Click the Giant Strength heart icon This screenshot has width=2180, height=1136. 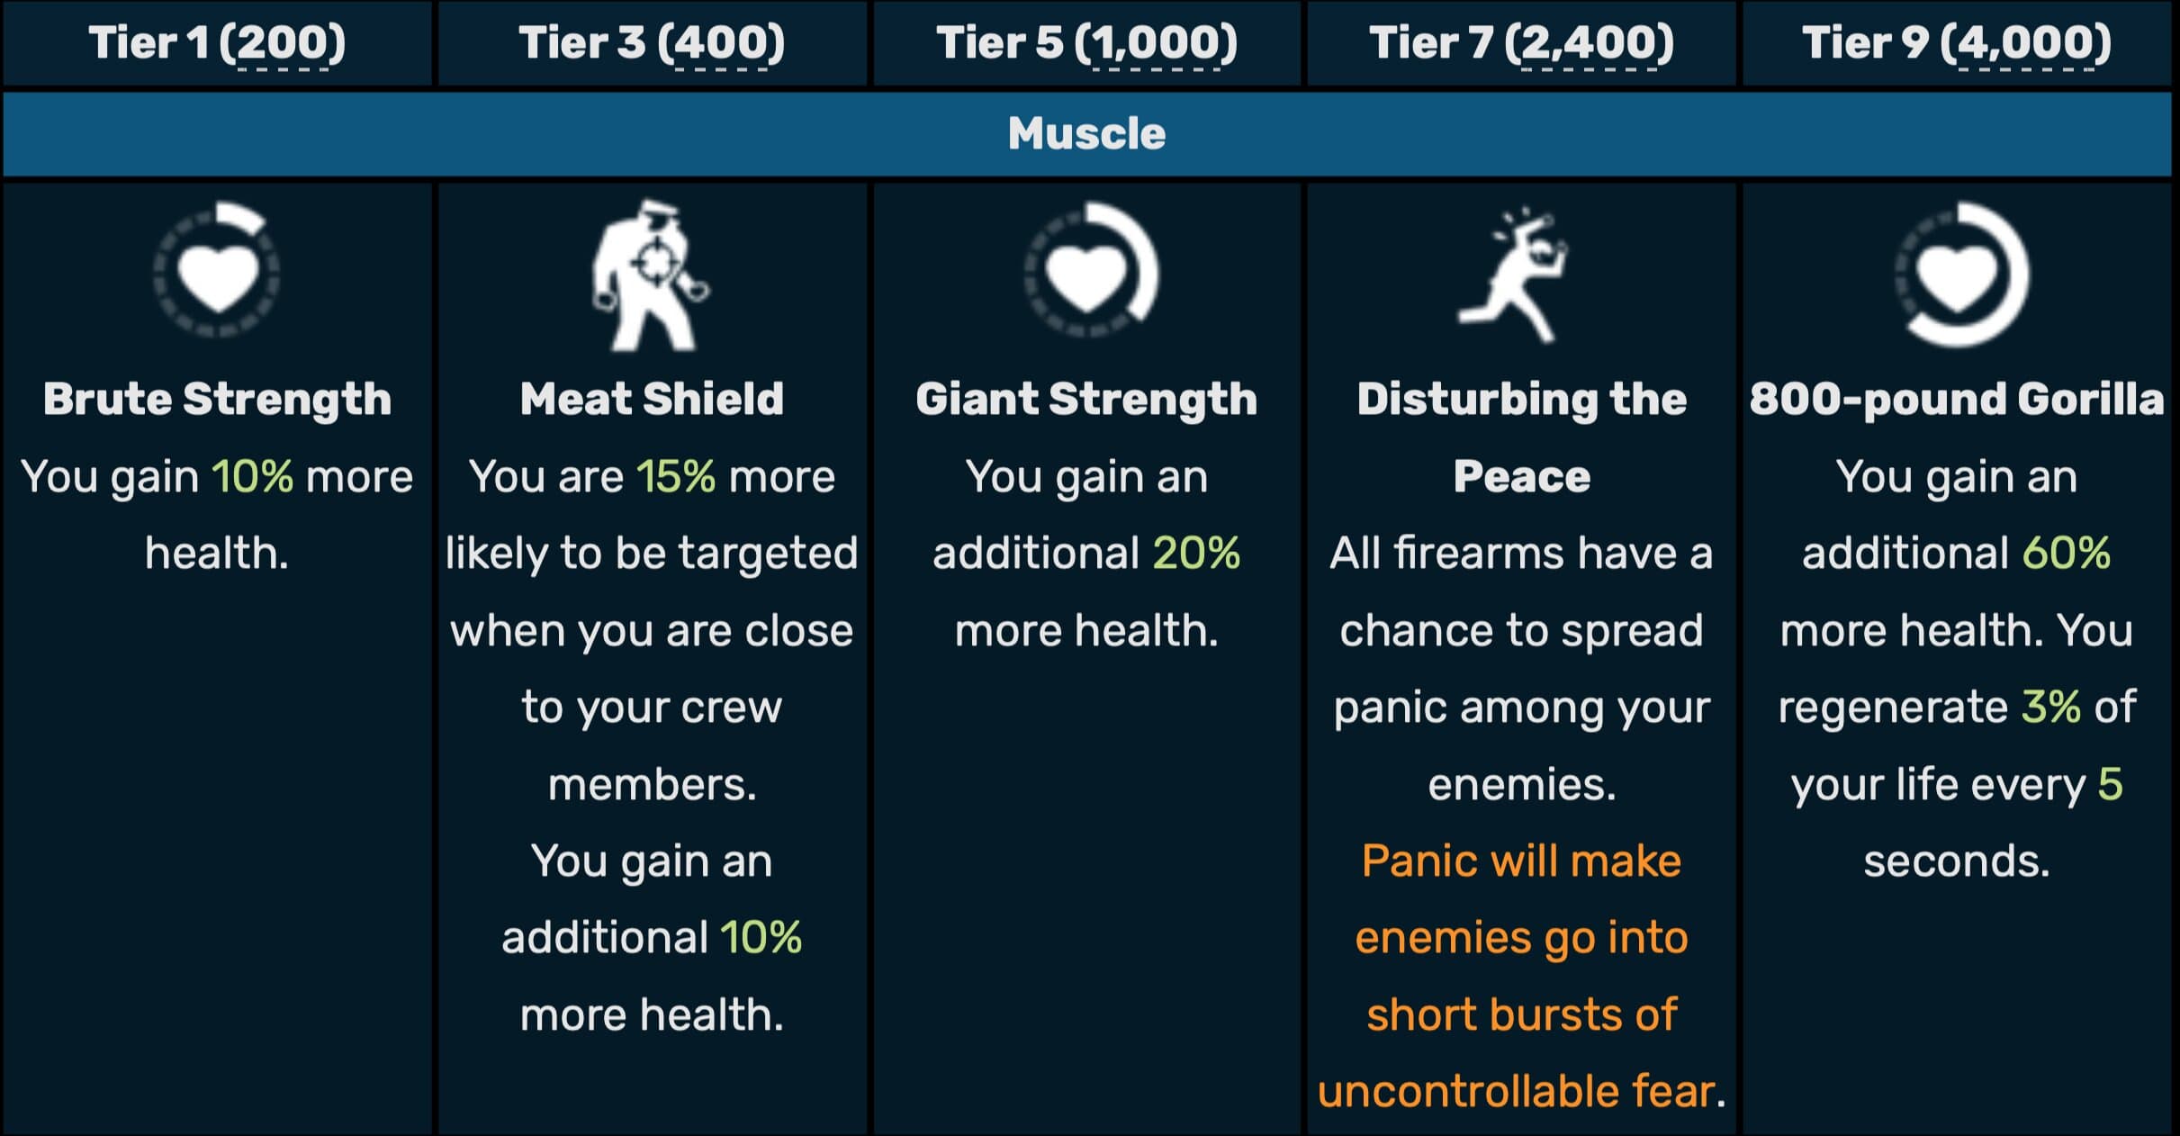click(x=1090, y=270)
